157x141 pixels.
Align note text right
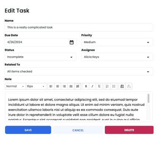[x=64, y=86]
